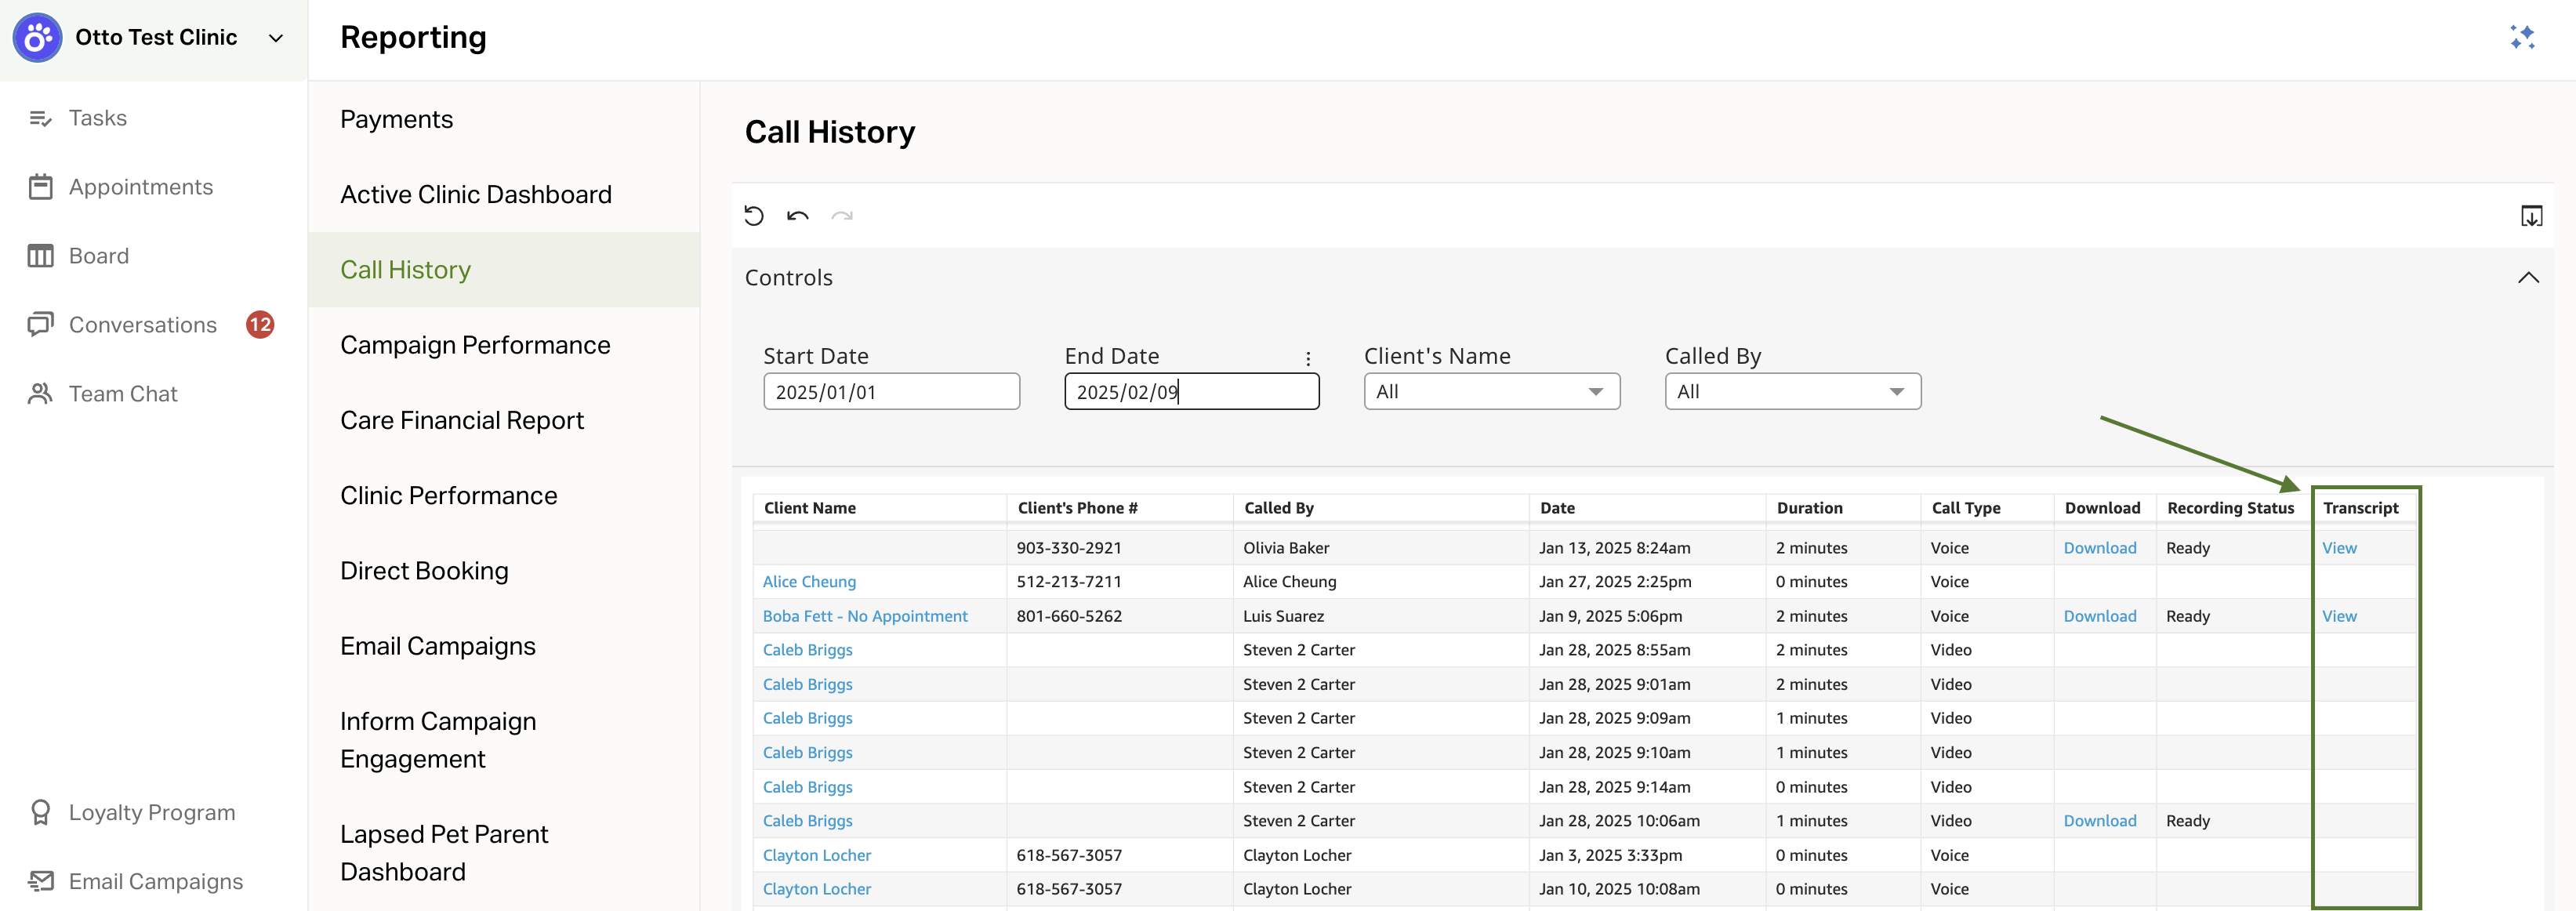The image size is (2576, 911).
Task: Select Inform Campaign Engagement report
Action: pyautogui.click(x=438, y=740)
